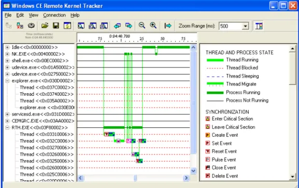The height and width of the screenshot is (188, 299).
Task: Collapse the explorer.exe process node
Action: 7,81
